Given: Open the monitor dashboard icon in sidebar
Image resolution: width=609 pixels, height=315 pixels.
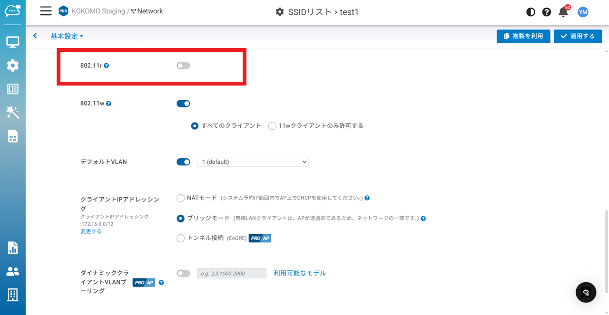Looking at the screenshot, I should coord(13,42).
